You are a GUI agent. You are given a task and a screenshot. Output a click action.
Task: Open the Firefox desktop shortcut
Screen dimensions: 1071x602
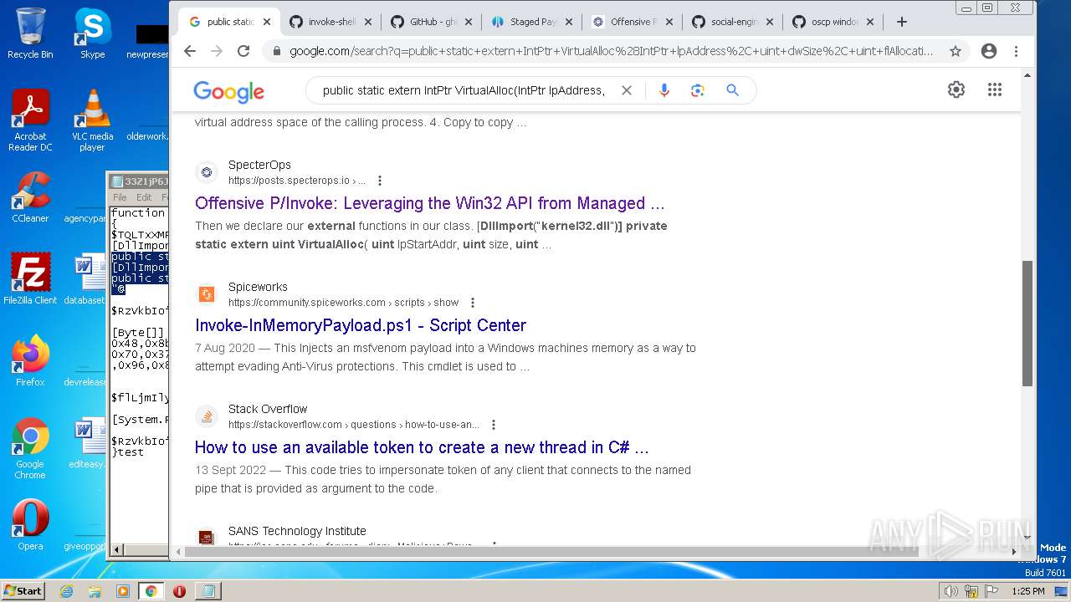tap(30, 361)
